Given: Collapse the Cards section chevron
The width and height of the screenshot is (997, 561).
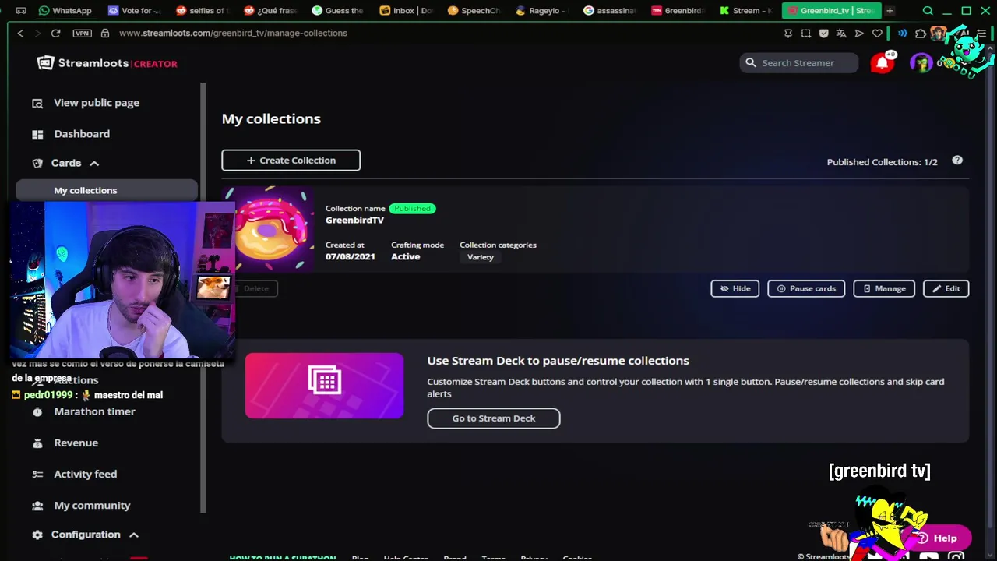Looking at the screenshot, I should (94, 164).
